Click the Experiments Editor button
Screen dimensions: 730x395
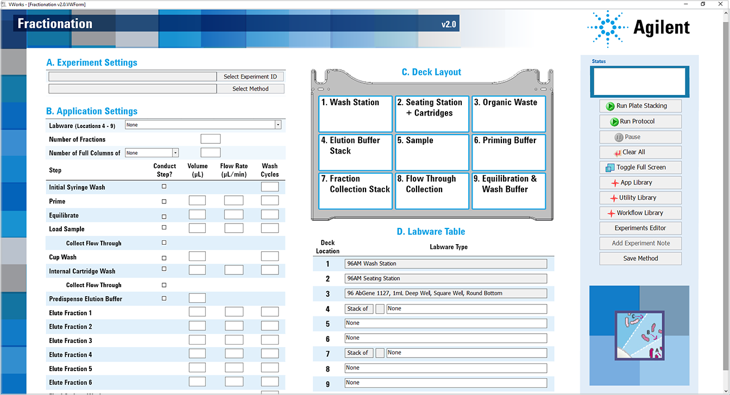point(640,228)
